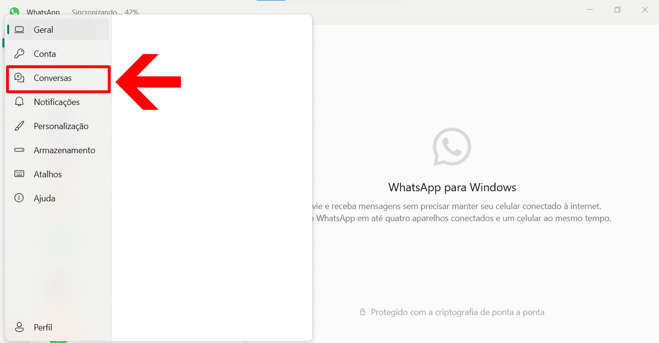Switch to the Armazenamento settings tab
Viewport: 659px width, 343px height.
coord(58,150)
